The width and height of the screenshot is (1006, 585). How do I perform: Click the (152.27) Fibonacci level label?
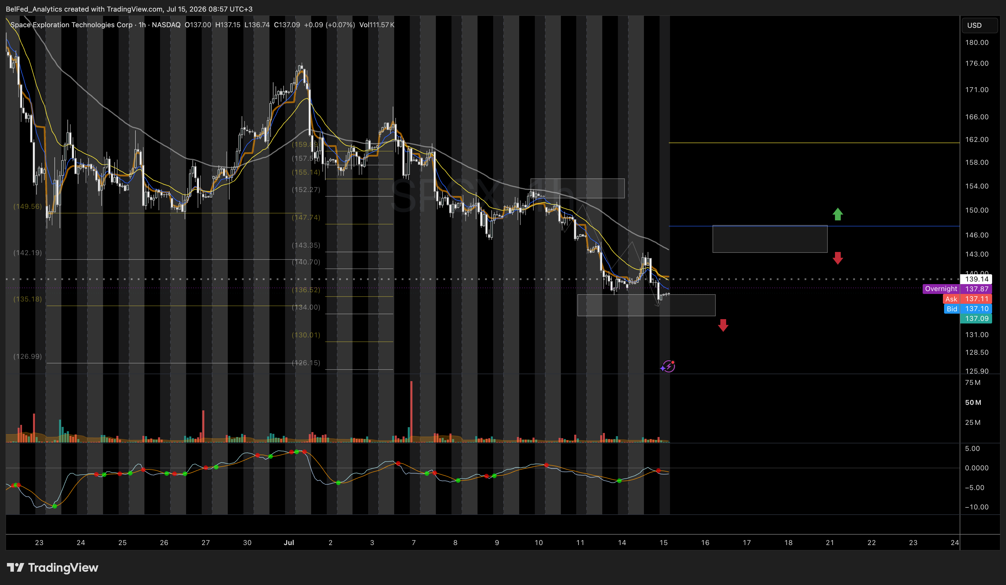click(306, 189)
